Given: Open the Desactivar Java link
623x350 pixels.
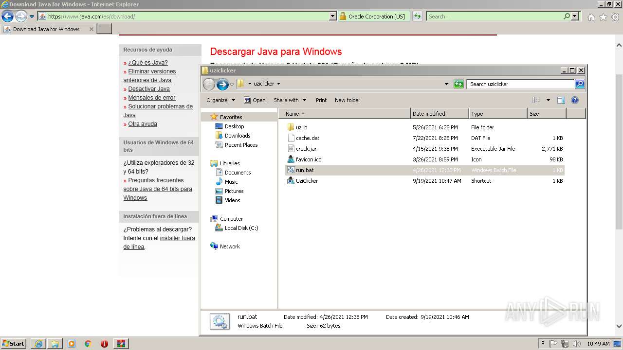Looking at the screenshot, I should point(149,89).
